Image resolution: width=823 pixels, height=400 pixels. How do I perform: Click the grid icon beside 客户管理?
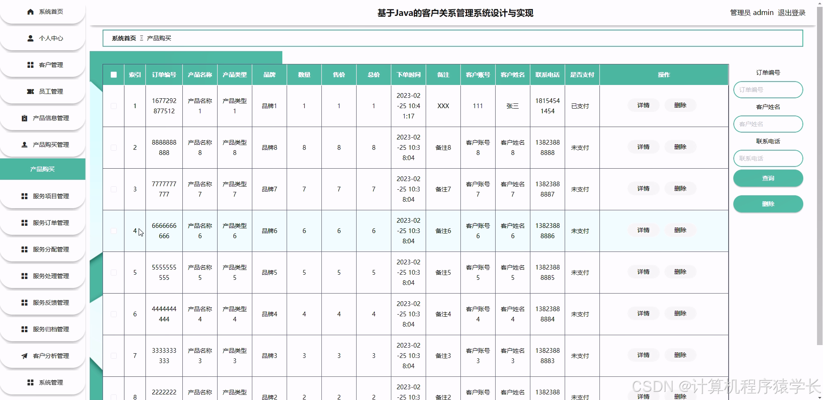point(30,65)
